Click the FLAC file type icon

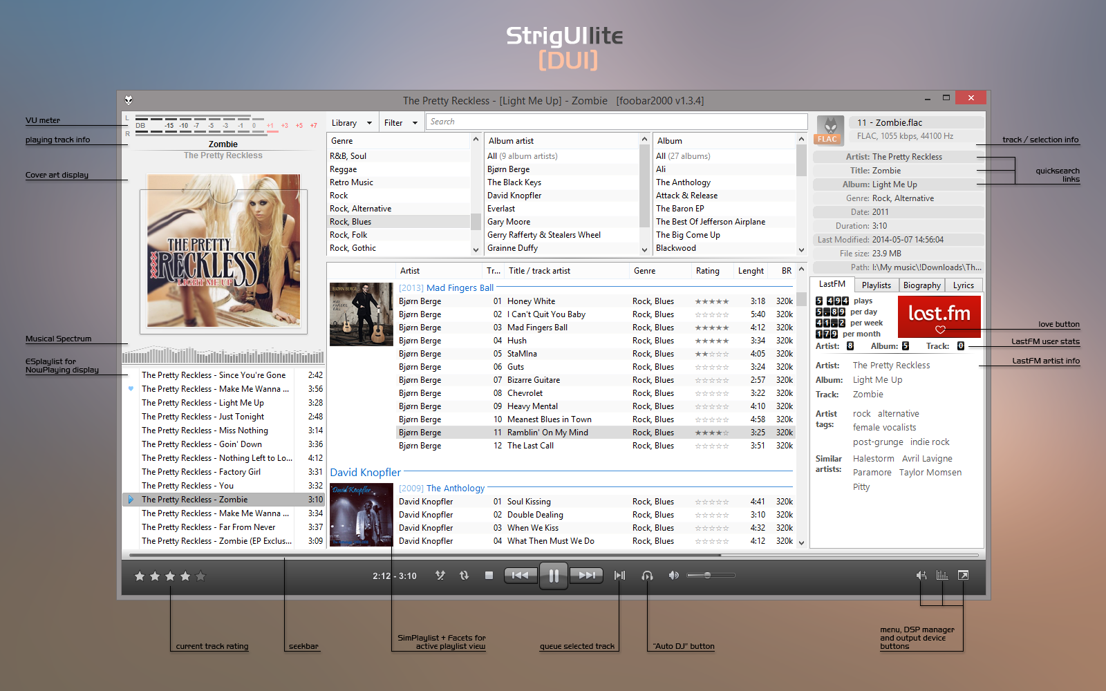(x=830, y=130)
